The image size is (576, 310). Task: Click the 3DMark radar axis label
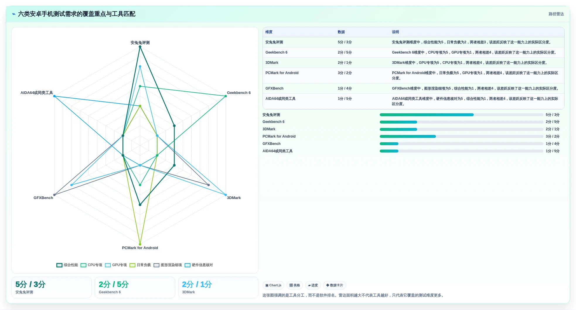pos(234,198)
